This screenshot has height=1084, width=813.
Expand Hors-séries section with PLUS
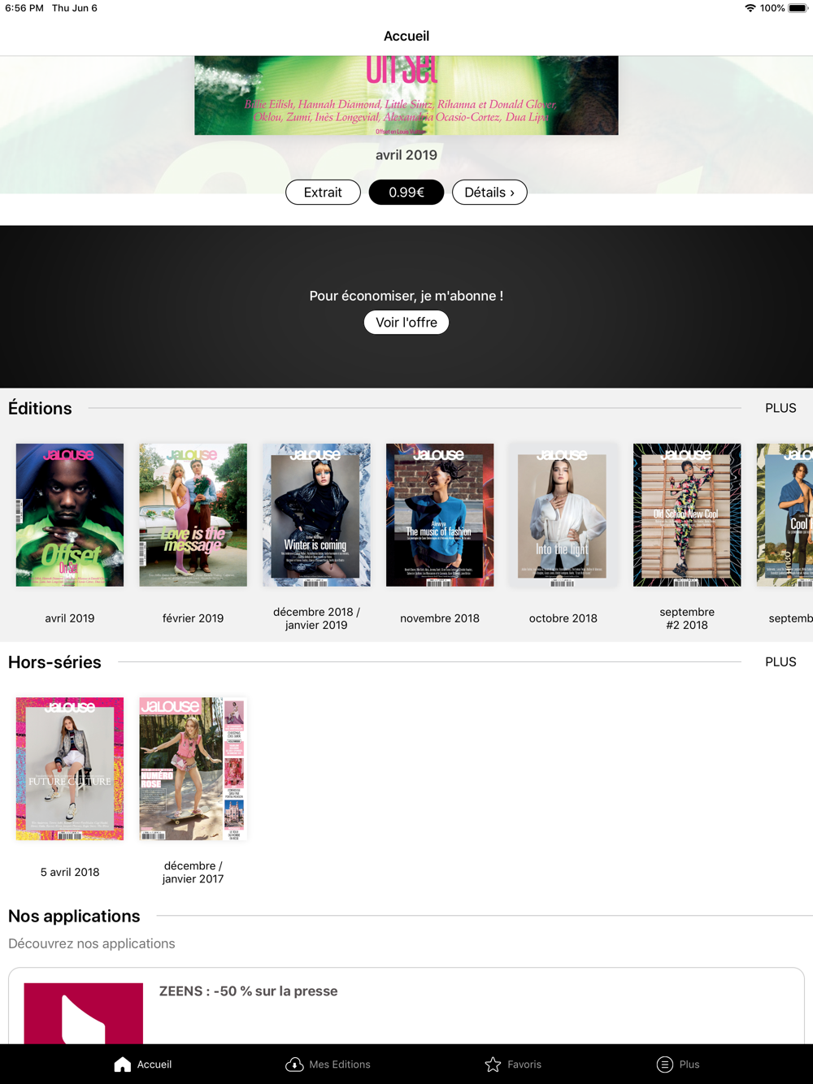[x=780, y=661]
